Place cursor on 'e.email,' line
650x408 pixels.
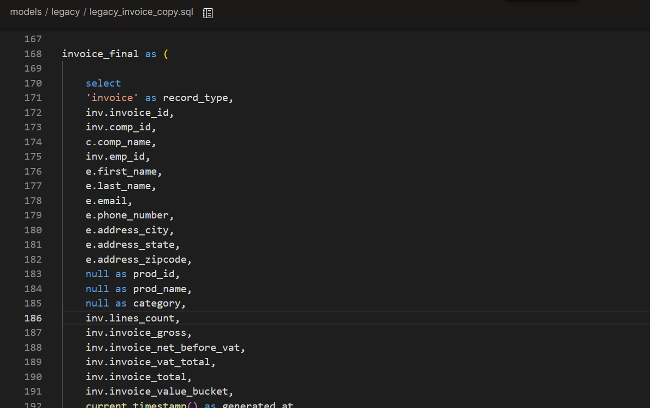[109, 200]
